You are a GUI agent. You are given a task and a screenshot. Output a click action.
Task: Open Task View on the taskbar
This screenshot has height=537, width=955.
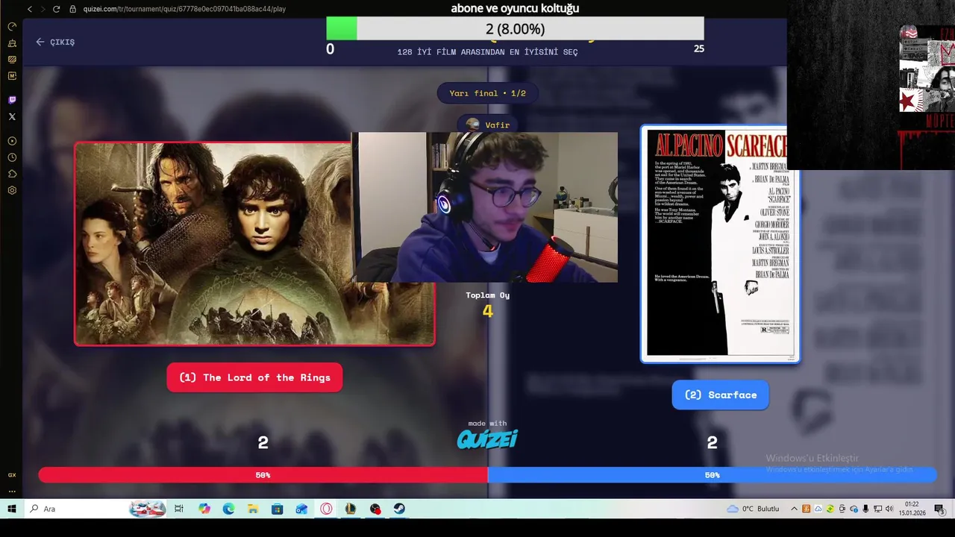(x=179, y=509)
